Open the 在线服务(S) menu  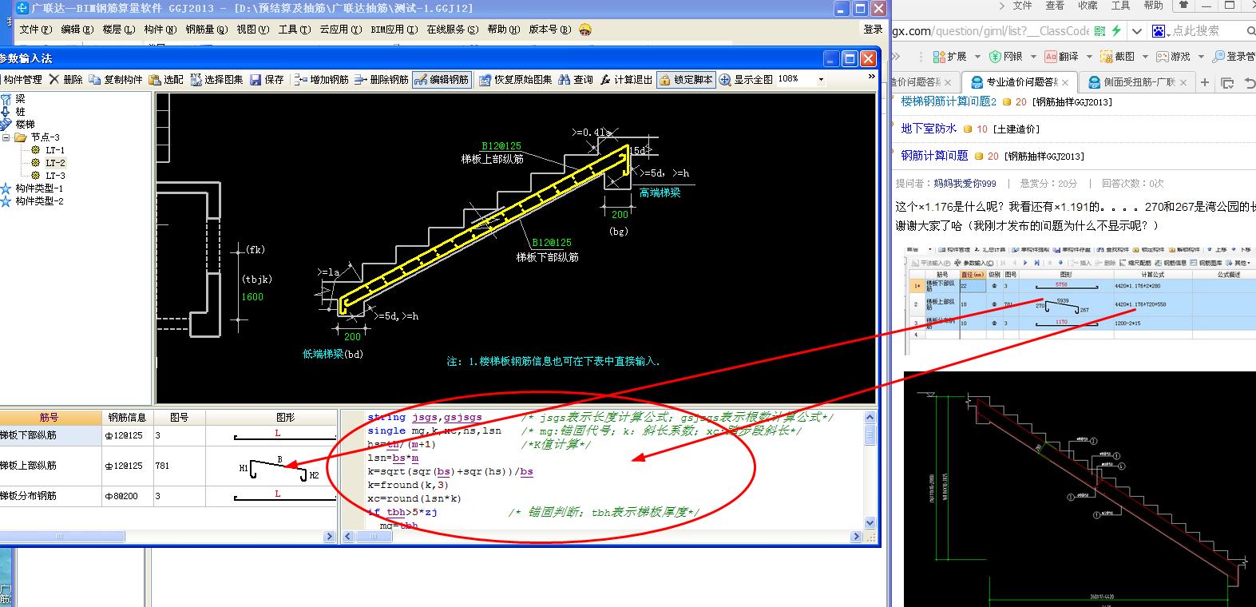coord(452,30)
